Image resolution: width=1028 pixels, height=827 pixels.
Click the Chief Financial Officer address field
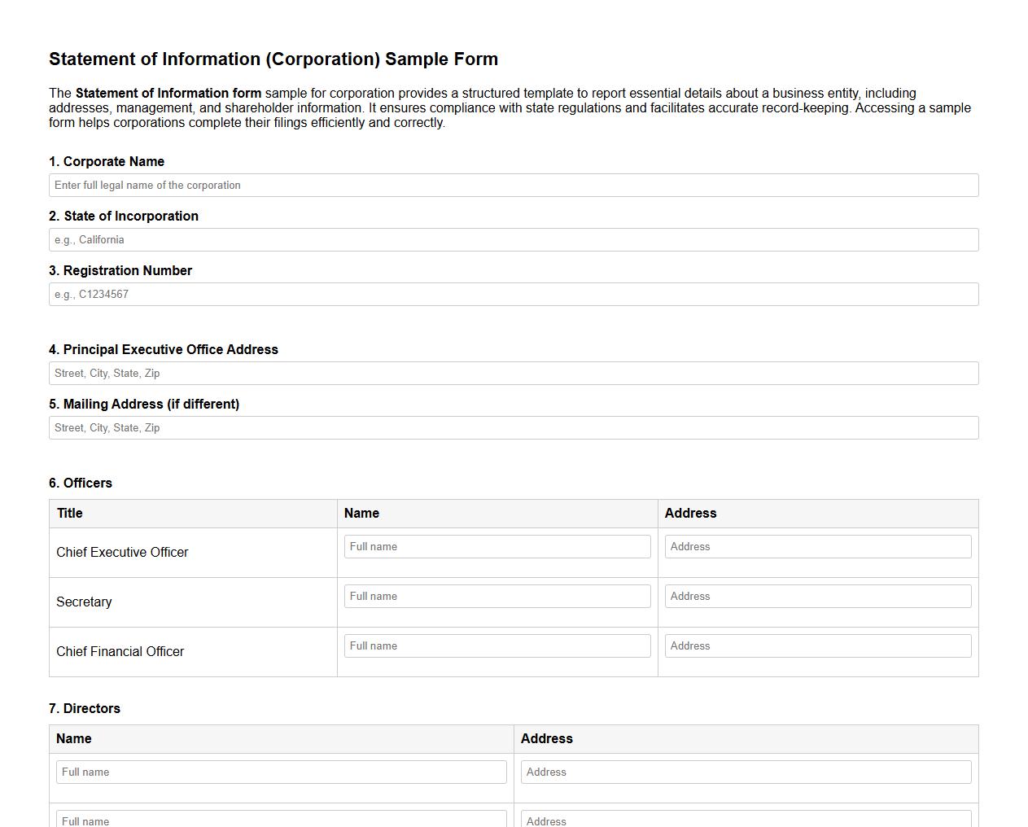(817, 645)
